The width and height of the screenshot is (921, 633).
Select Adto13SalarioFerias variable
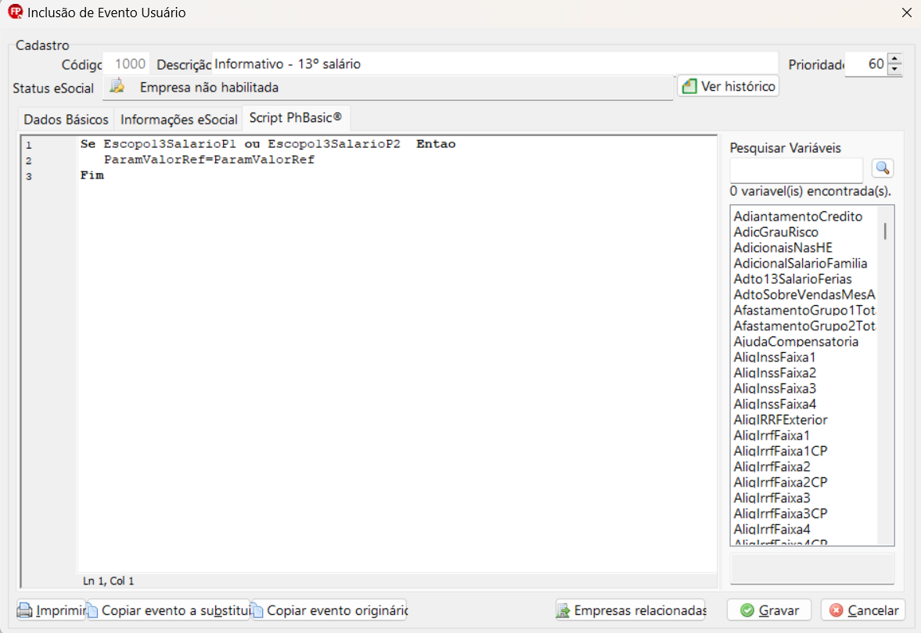point(793,279)
